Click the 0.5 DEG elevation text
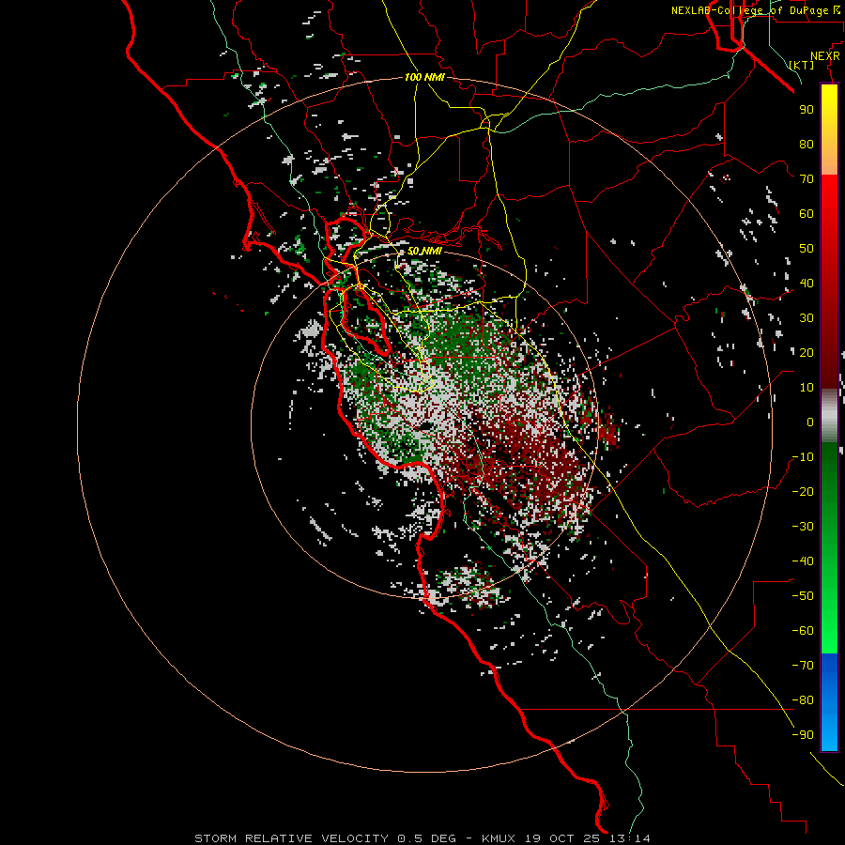This screenshot has width=845, height=845. coord(427,838)
